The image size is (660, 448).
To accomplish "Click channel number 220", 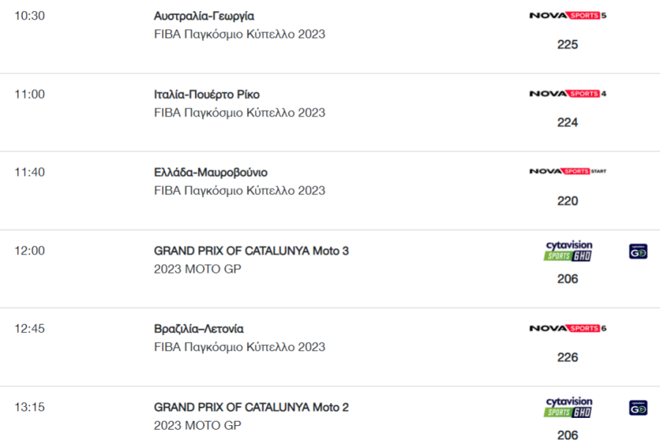I will tap(568, 201).
